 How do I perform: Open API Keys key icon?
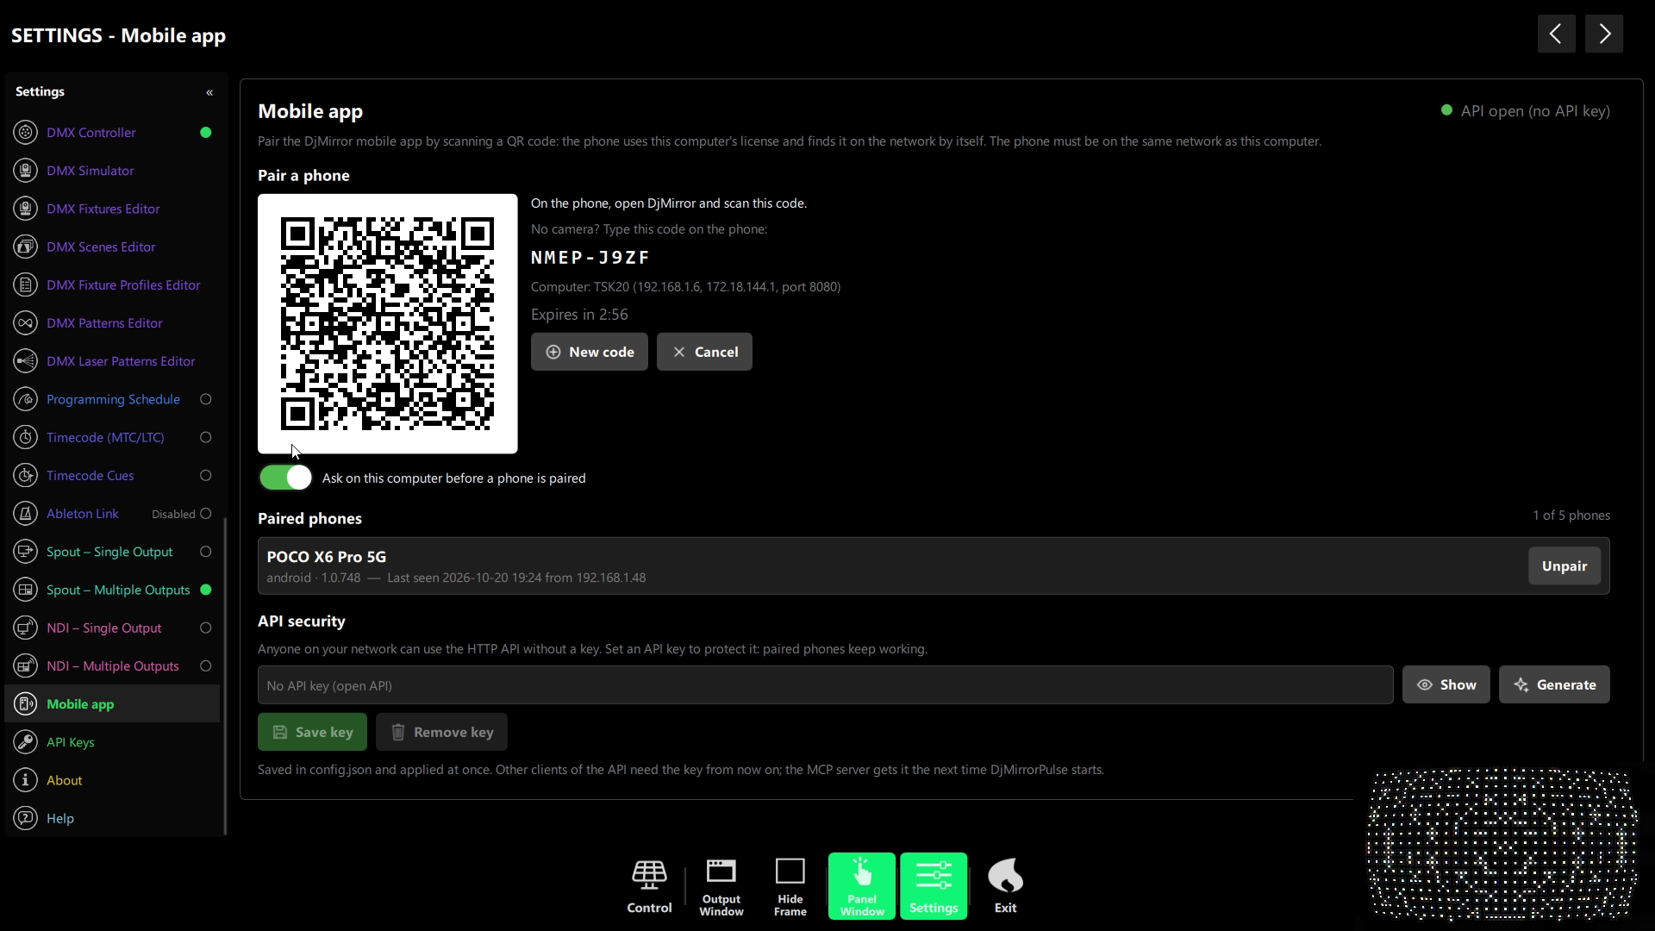click(x=26, y=742)
